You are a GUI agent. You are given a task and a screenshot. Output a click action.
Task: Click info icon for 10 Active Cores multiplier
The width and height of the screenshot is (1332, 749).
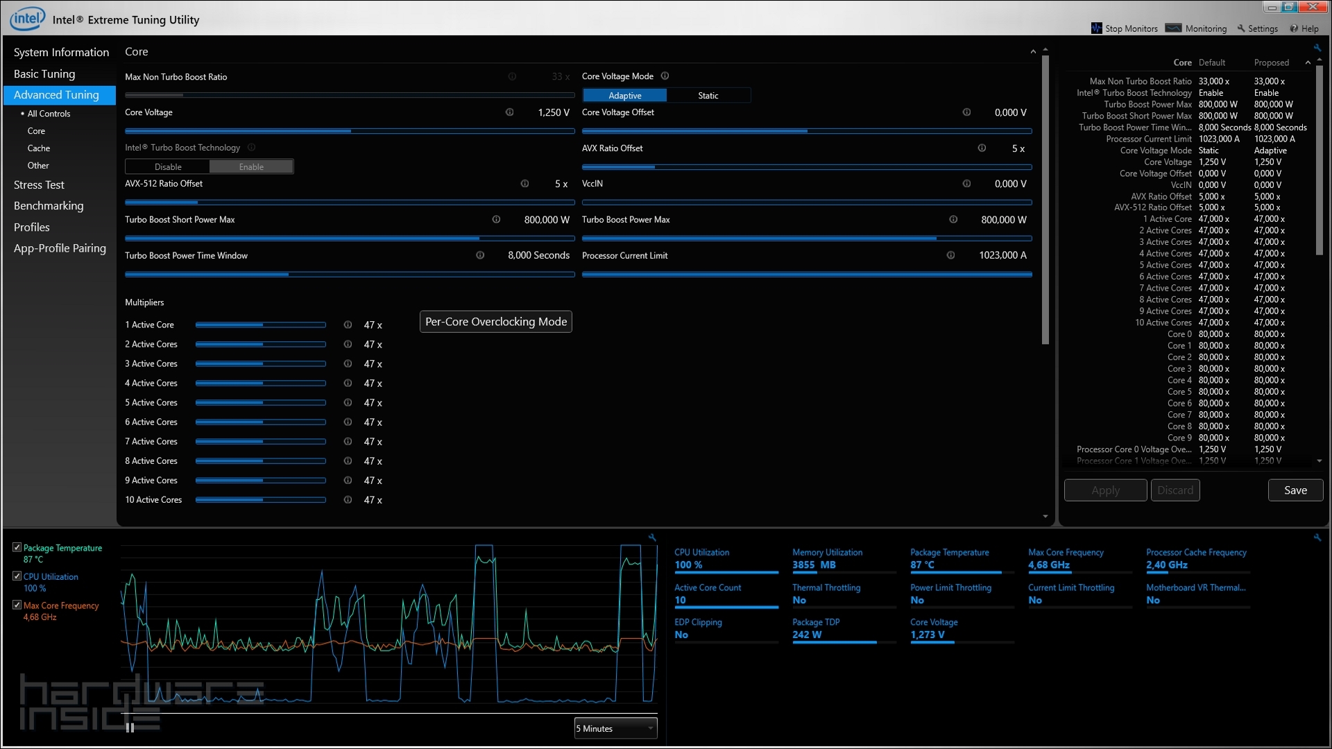(348, 499)
